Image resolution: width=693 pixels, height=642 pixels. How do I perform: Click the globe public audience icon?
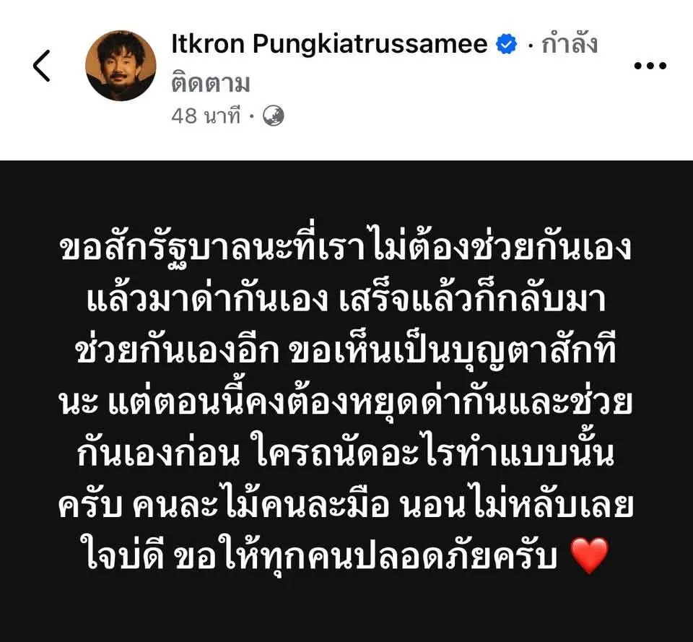[x=273, y=116]
